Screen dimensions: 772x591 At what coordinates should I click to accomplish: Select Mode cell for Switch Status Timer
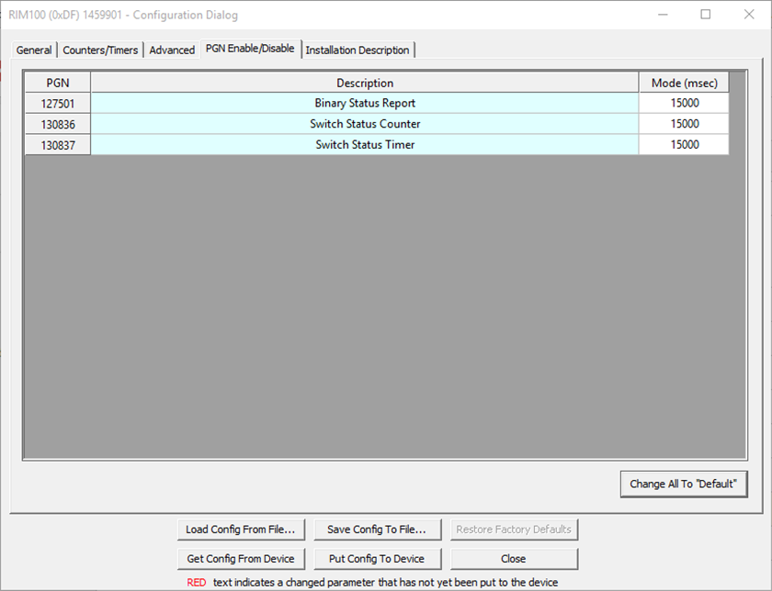coord(684,145)
